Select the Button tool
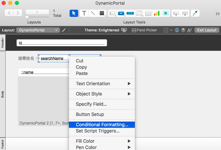Image resolution: width=221 pixels, height=150 pixels. point(121,13)
